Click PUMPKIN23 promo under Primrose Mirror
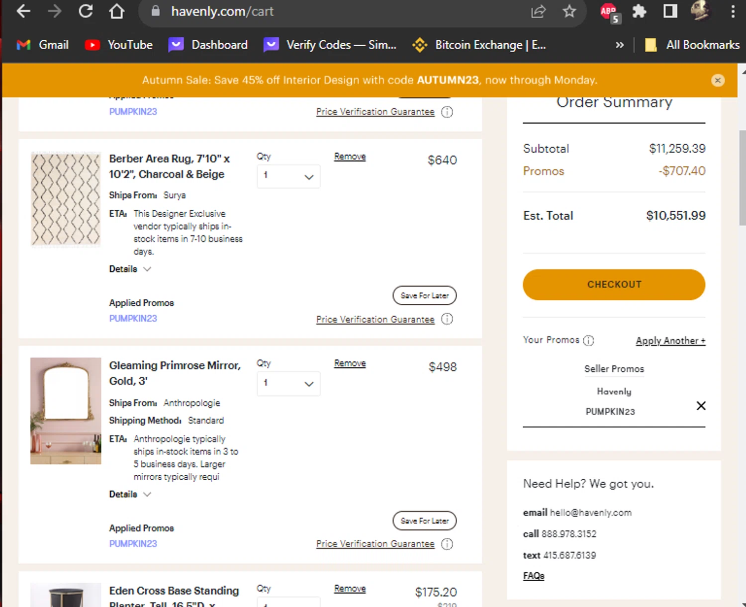The image size is (746, 607). 133,543
